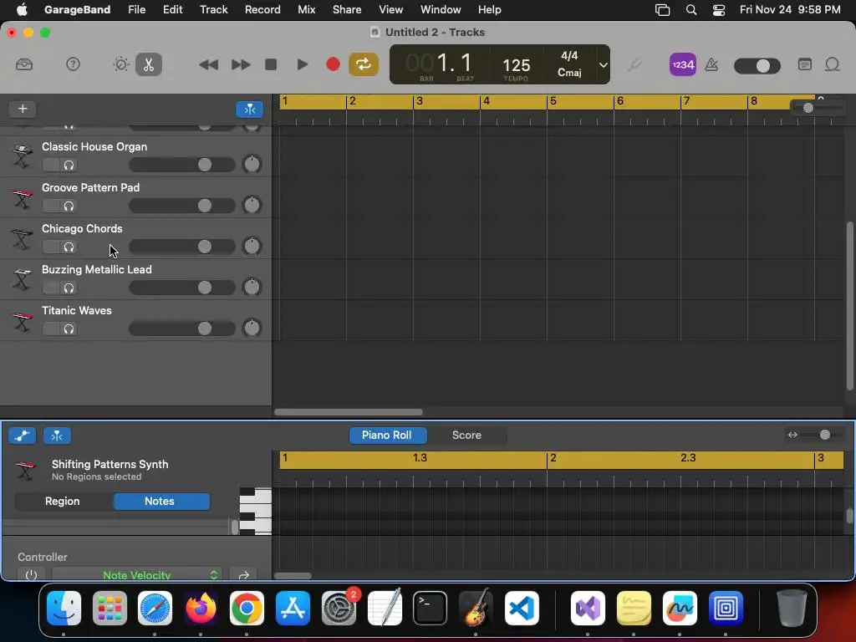The width and height of the screenshot is (856, 642).
Task: Click Titanic Waves pan knob
Action: click(252, 328)
